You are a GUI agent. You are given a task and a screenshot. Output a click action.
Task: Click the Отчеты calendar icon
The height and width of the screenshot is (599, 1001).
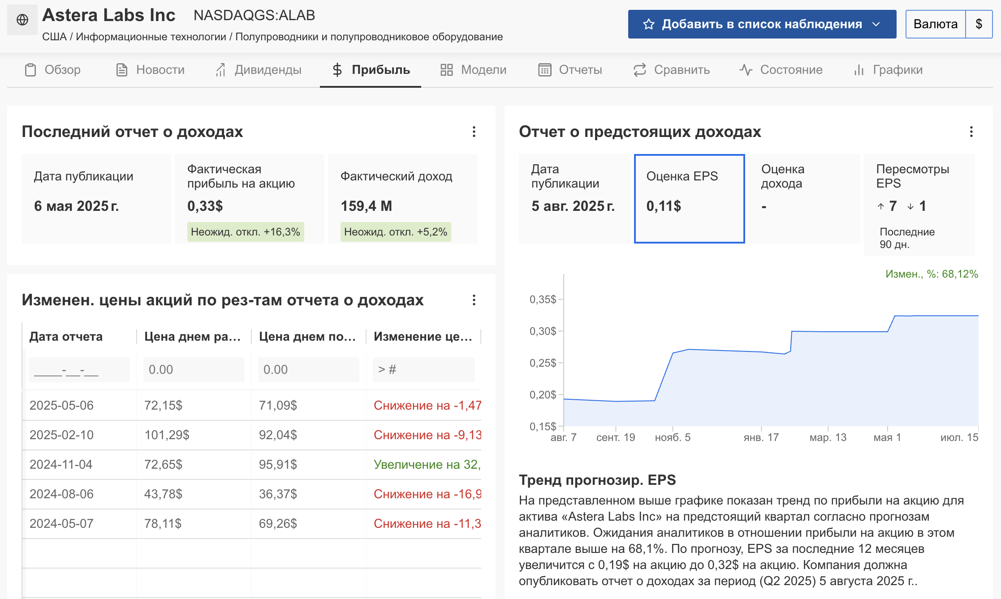(545, 70)
